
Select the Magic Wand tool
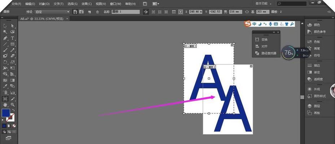(5, 32)
